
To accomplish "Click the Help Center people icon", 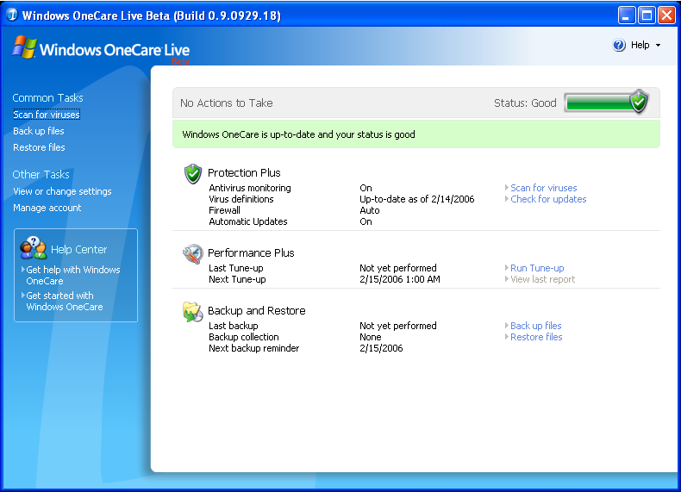I will coord(33,248).
